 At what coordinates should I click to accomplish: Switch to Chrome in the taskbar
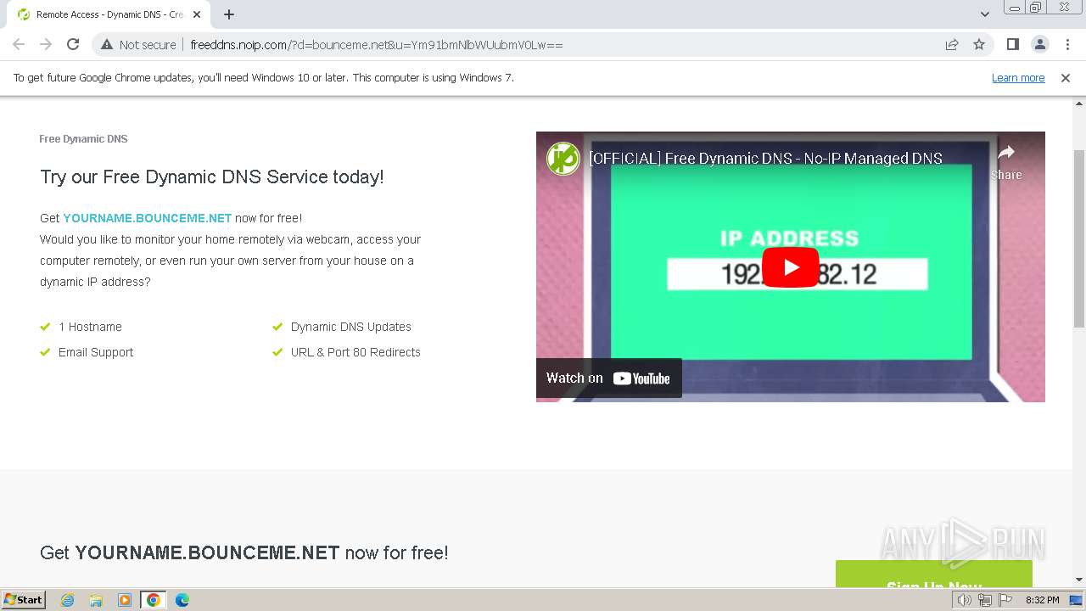(154, 600)
